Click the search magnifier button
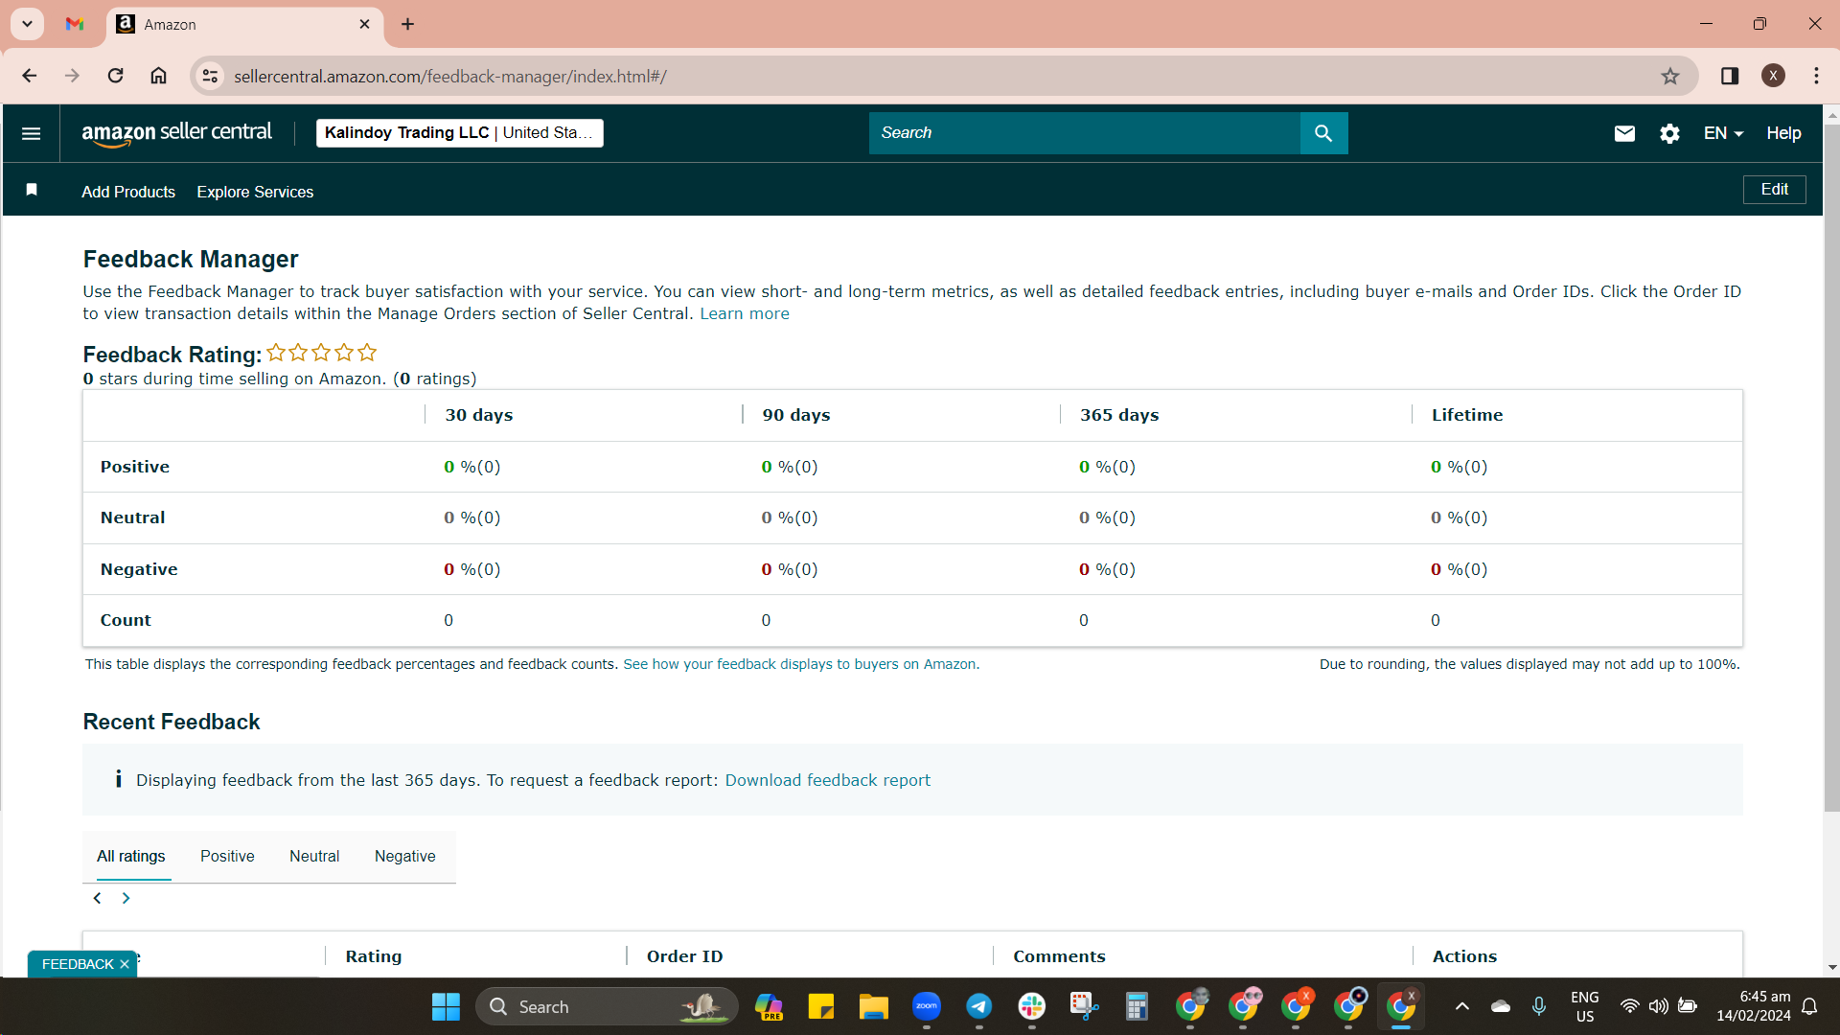Screen dimensions: 1840x1035 [1323, 133]
